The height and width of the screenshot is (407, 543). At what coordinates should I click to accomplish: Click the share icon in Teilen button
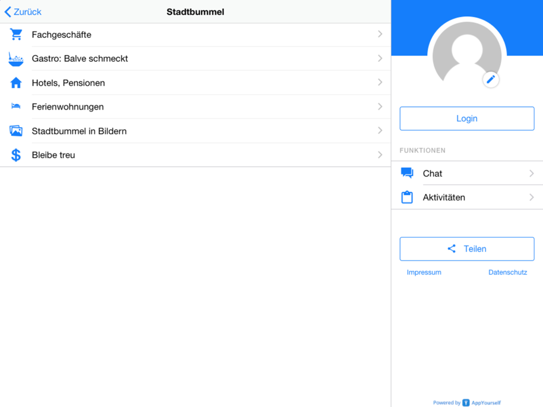452,249
